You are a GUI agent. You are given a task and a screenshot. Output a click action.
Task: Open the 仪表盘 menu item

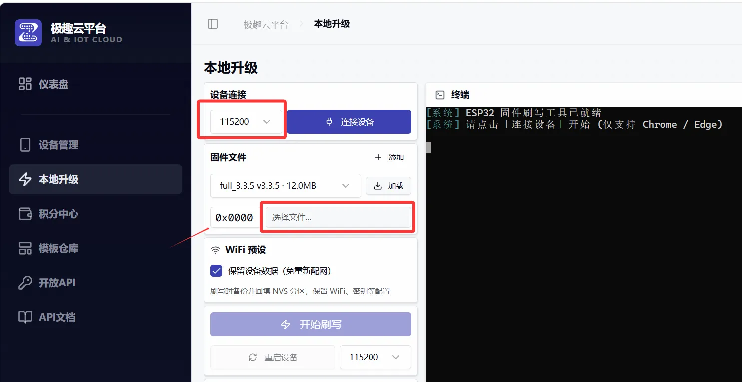coord(95,84)
